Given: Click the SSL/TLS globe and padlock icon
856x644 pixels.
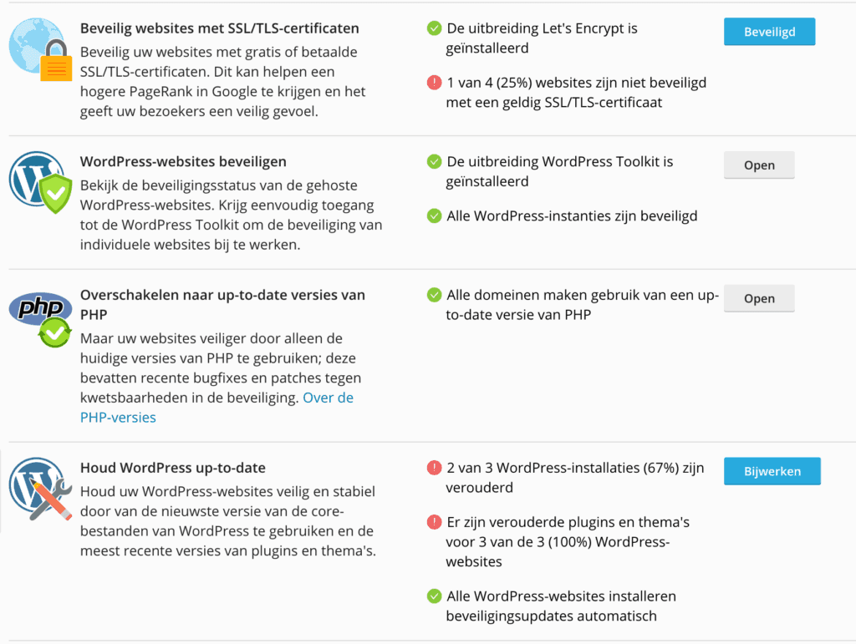Looking at the screenshot, I should 39,48.
